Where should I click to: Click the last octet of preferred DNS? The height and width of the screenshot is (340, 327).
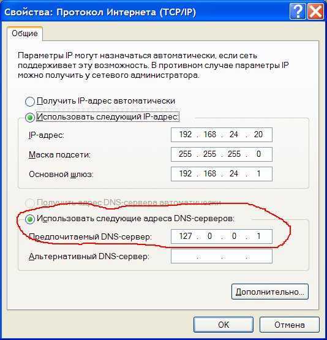[258, 236]
